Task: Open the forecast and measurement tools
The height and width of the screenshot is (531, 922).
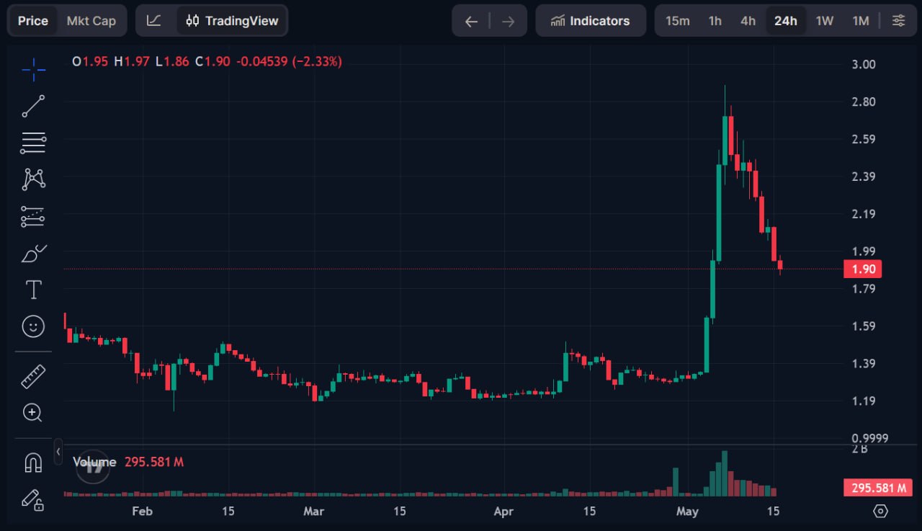Action: tap(33, 216)
